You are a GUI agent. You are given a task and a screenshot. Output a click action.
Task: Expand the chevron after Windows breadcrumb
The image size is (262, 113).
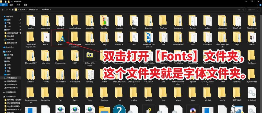click(50, 10)
